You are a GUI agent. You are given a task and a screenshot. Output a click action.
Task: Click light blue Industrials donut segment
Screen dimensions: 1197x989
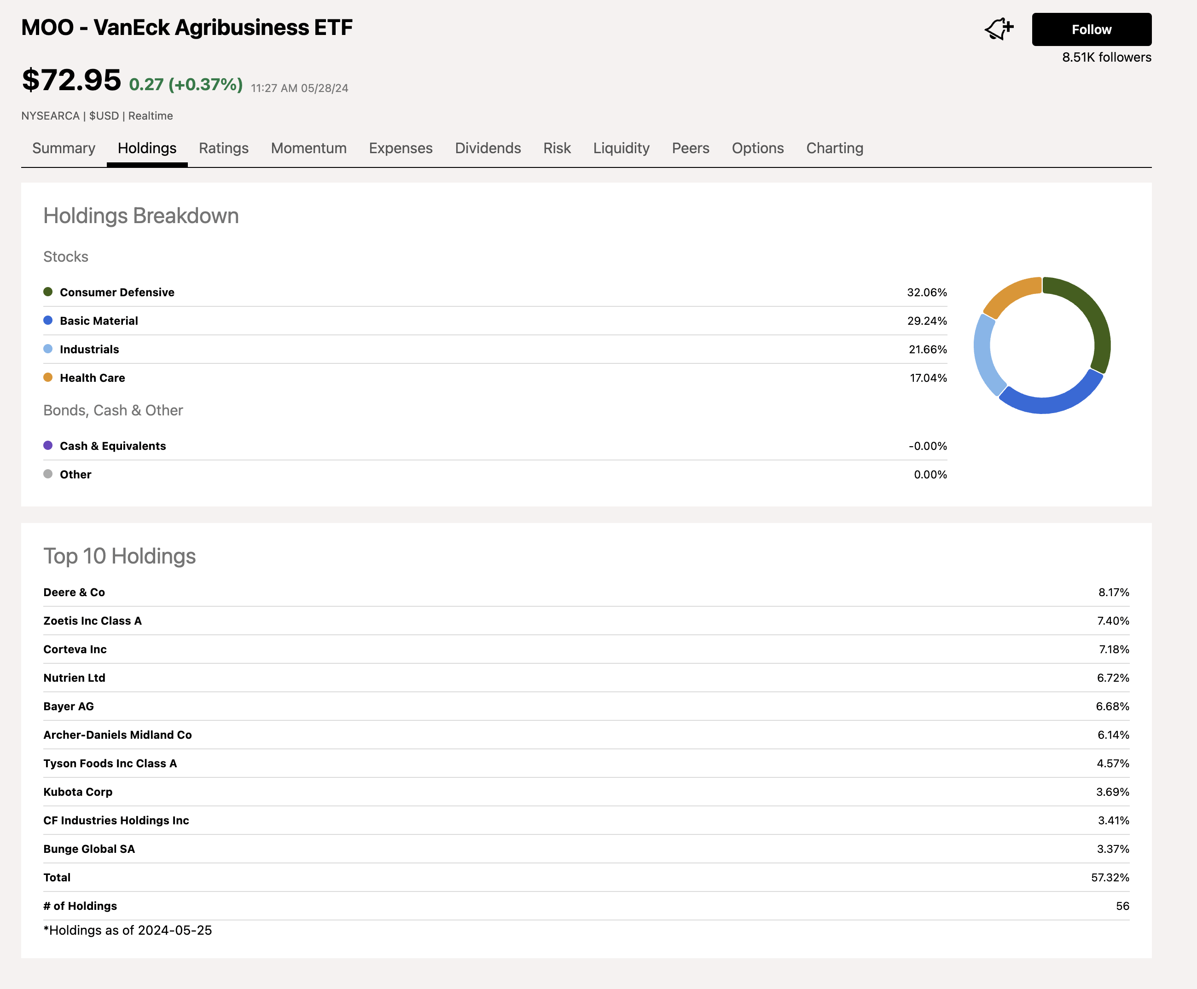982,353
